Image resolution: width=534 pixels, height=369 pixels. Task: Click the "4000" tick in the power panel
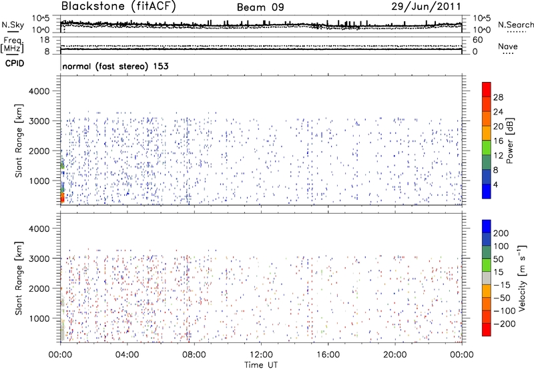tap(39, 91)
